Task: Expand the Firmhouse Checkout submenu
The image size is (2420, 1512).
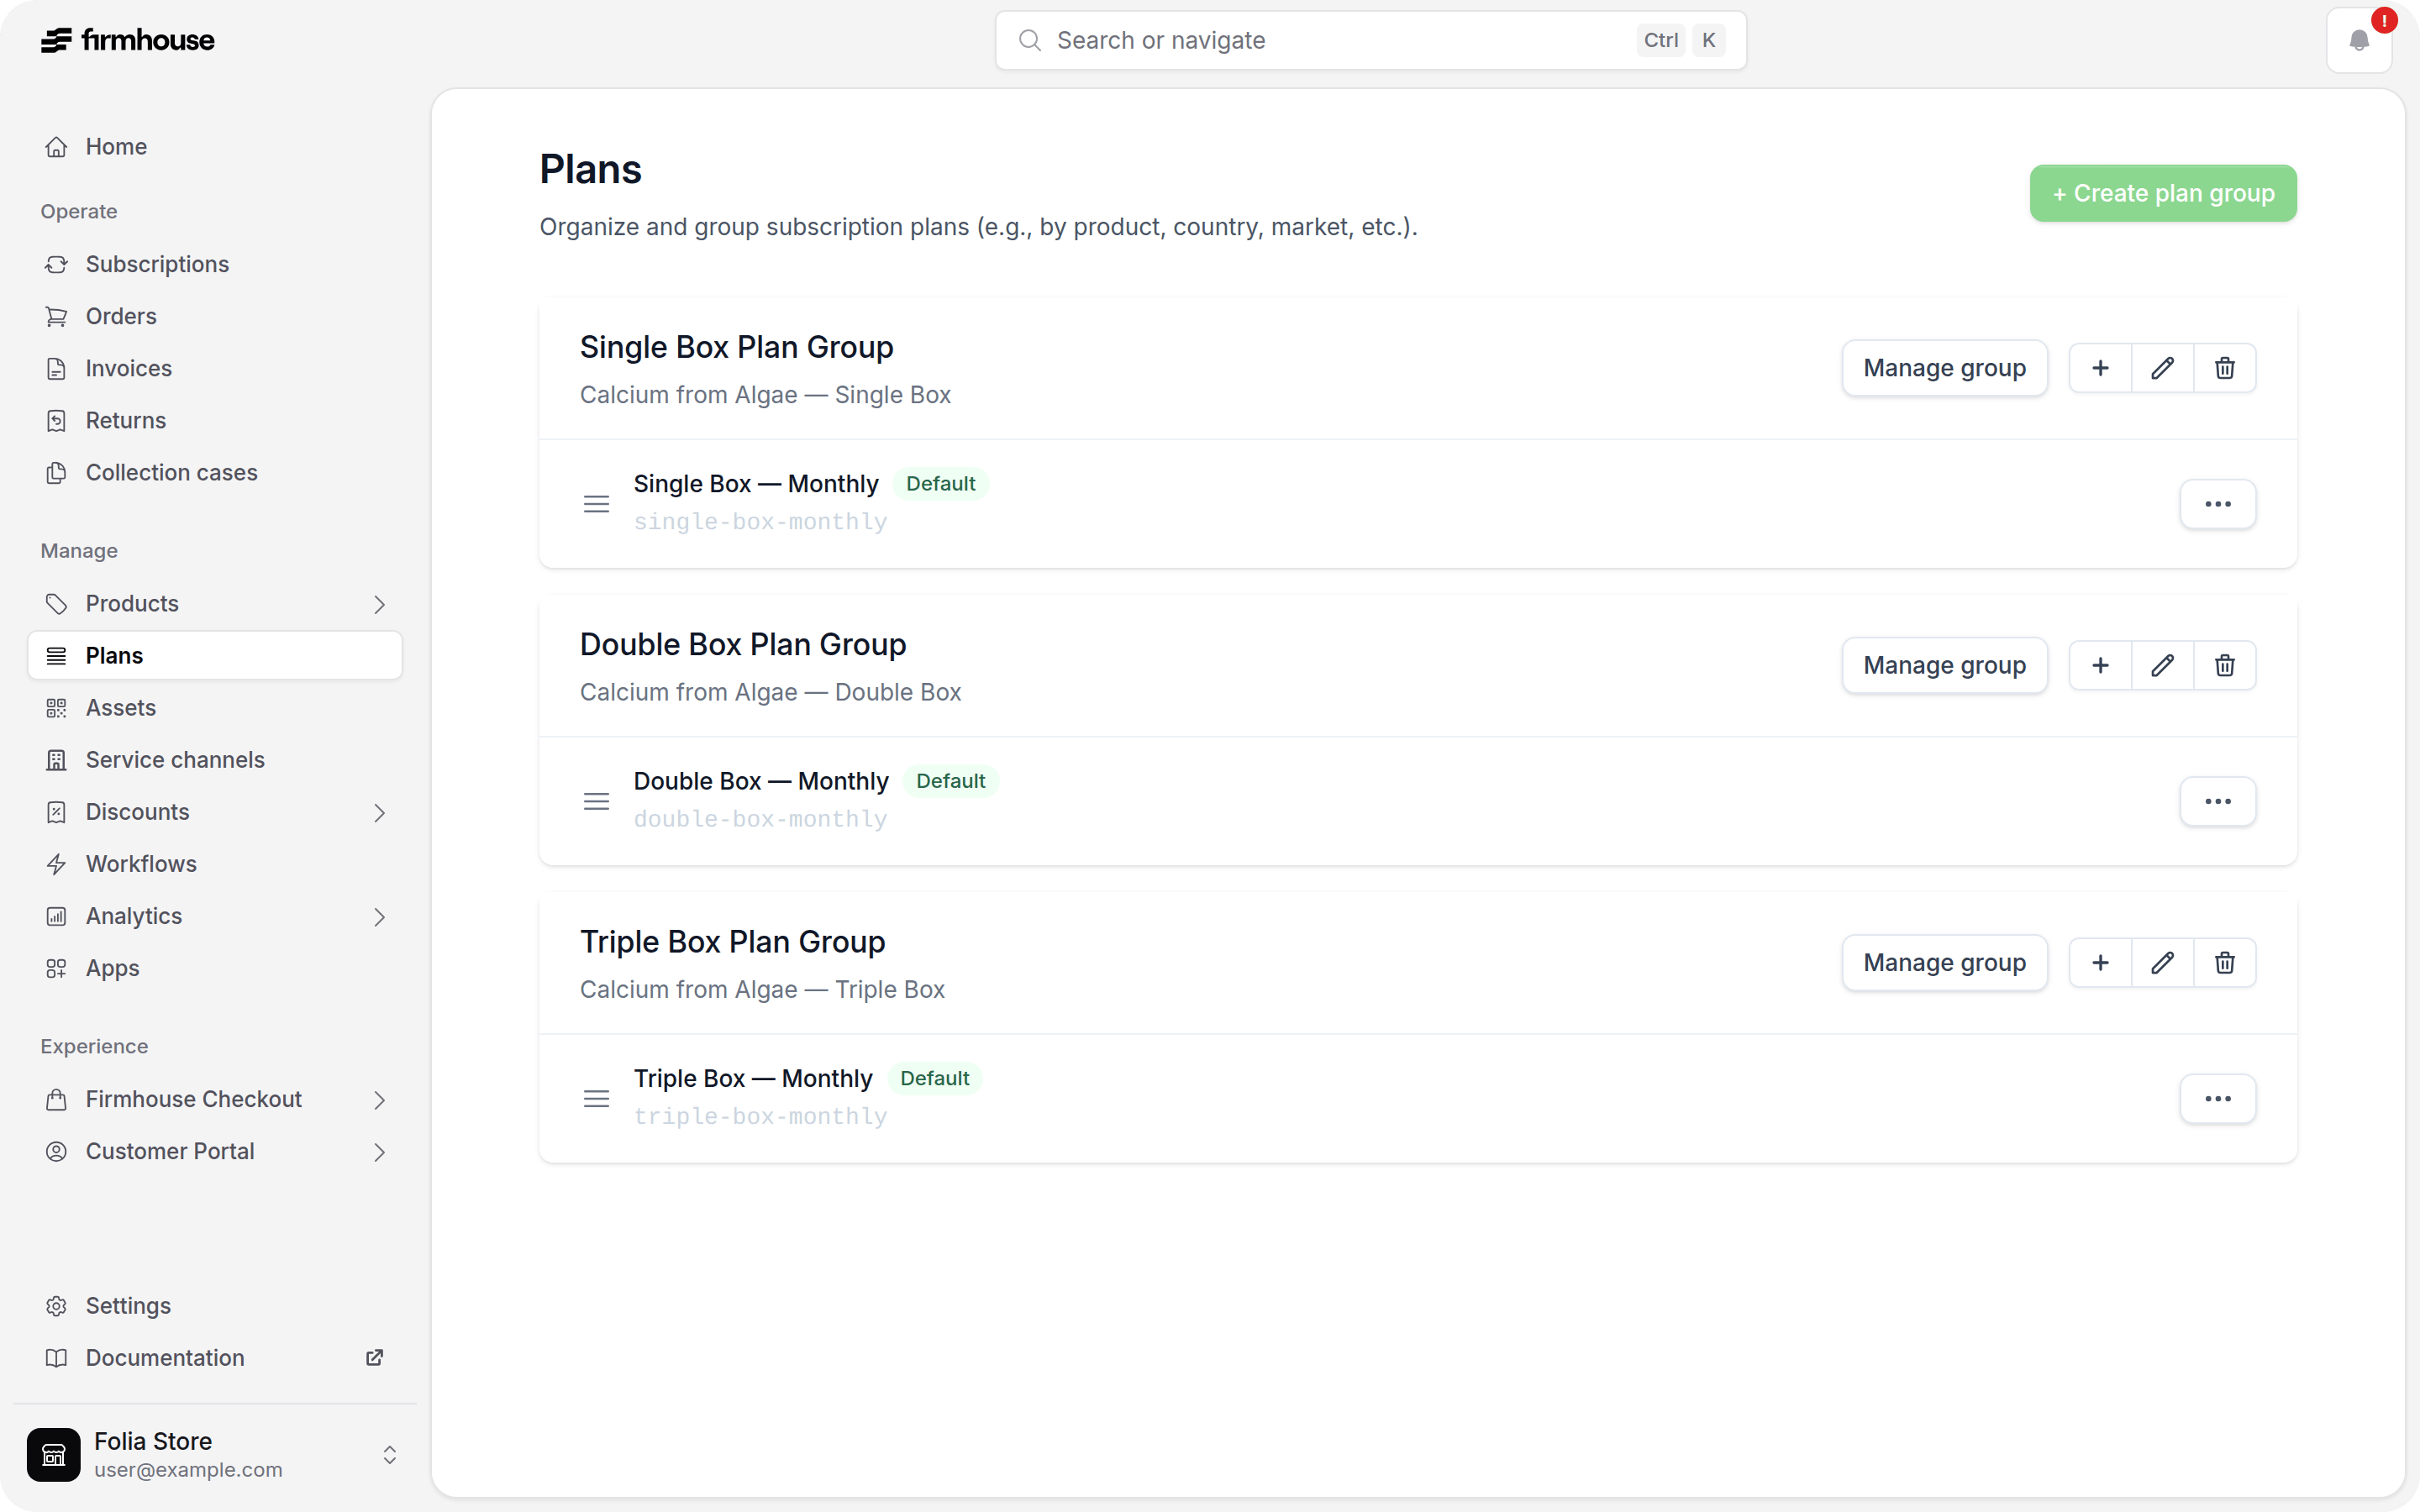Action: click(379, 1100)
